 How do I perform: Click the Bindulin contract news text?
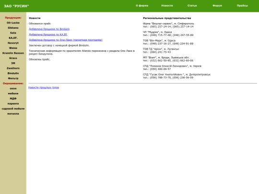59,46
